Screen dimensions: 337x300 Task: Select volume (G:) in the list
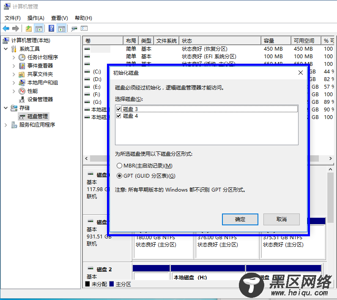tap(97, 102)
